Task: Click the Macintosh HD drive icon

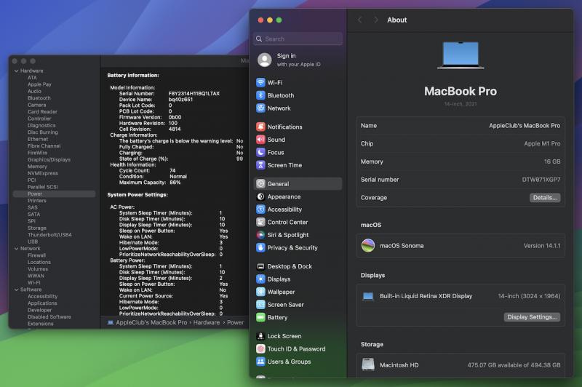Action: click(368, 364)
